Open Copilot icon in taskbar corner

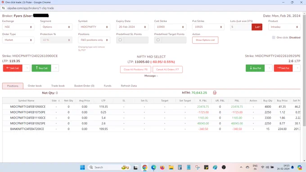tap(300, 168)
